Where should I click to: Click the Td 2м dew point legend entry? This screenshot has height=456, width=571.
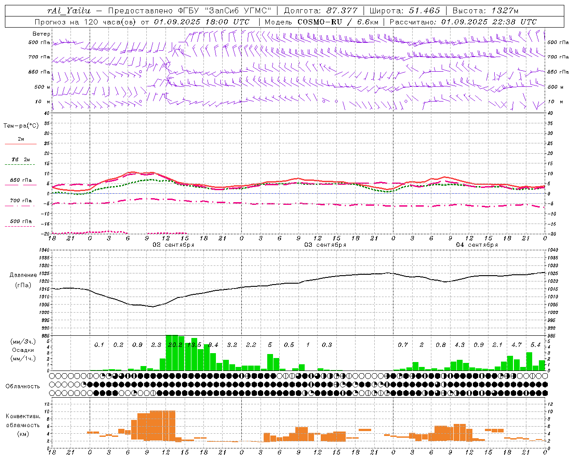coord(21,159)
